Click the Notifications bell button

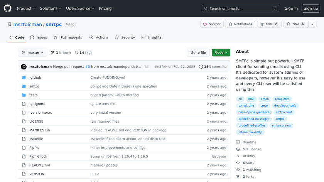coord(240,24)
